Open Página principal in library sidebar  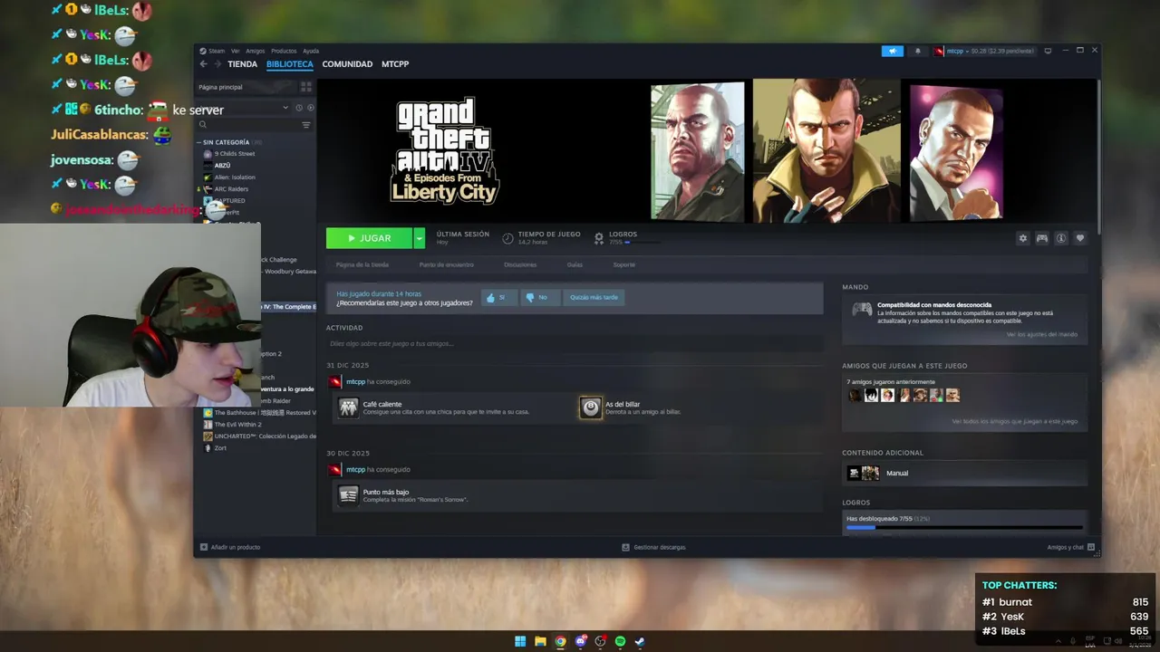point(220,87)
